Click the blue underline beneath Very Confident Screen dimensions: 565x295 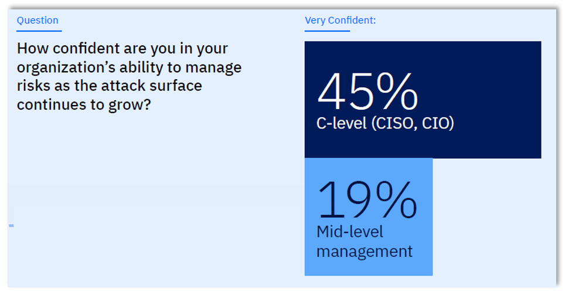[x=327, y=31]
